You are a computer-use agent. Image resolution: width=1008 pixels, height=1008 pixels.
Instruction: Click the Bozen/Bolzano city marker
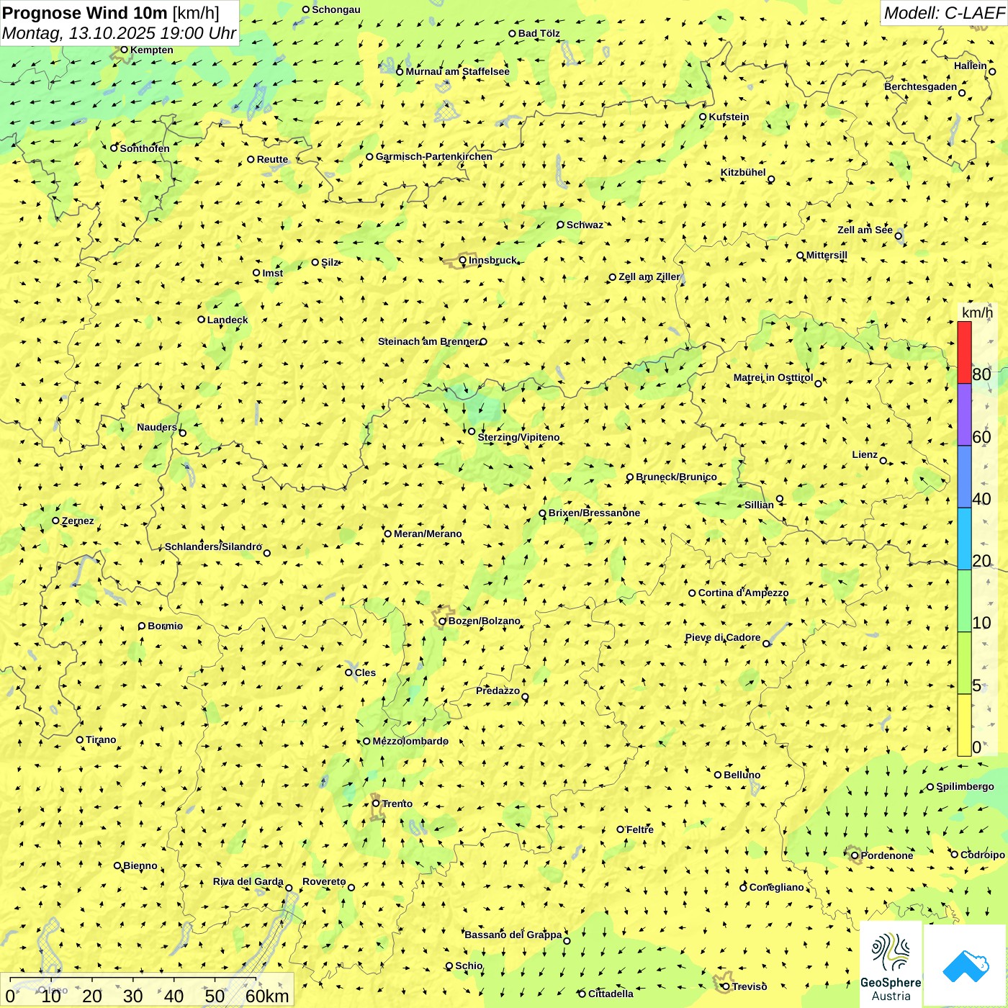[x=443, y=621]
